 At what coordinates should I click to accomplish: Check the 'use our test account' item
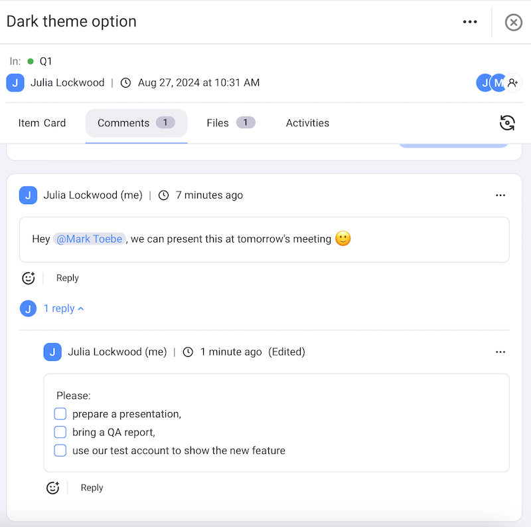[x=60, y=450]
